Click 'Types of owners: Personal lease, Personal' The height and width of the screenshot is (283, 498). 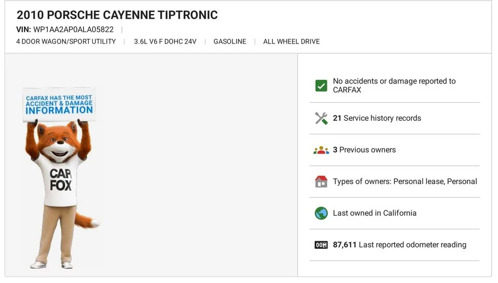pos(405,181)
